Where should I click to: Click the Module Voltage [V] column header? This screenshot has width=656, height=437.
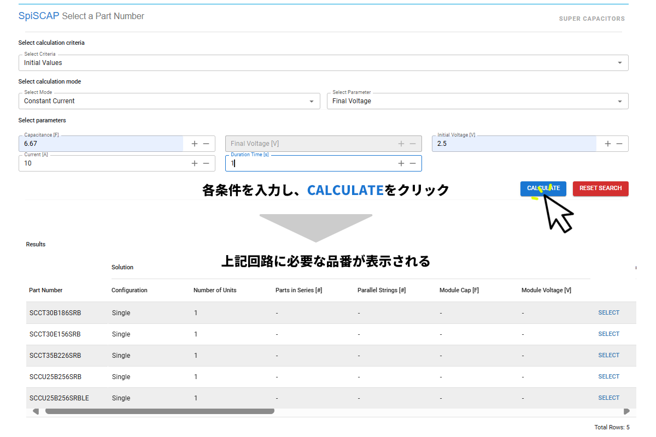[x=546, y=290]
